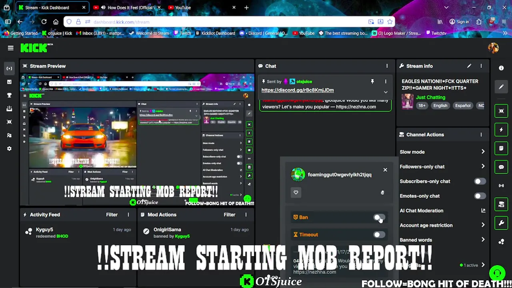
Task: Click the English language tag
Action: 440,106
